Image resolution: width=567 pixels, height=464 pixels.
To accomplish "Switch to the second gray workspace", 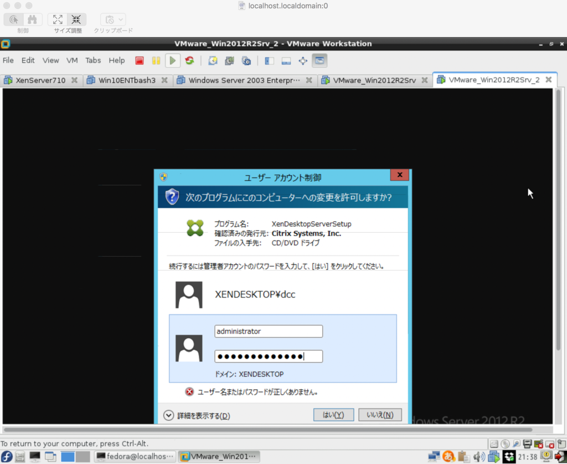I will click(x=83, y=457).
